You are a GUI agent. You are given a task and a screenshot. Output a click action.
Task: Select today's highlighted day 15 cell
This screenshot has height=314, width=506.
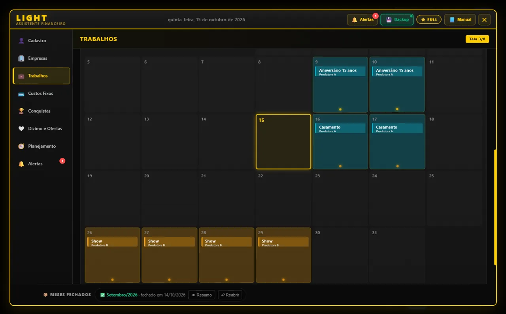click(x=283, y=141)
